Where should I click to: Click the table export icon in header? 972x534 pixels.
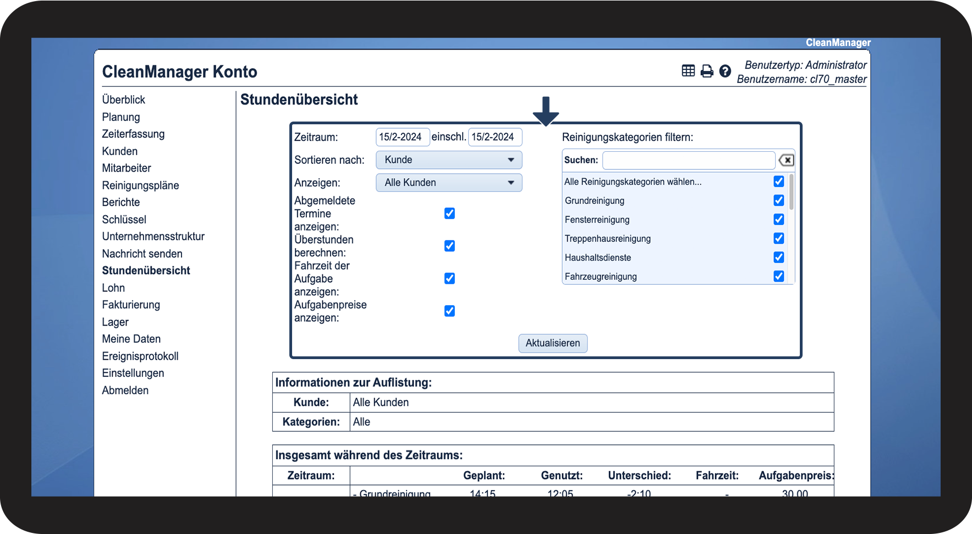click(x=688, y=71)
